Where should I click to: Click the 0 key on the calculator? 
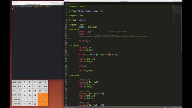pyautogui.click(x=30, y=104)
